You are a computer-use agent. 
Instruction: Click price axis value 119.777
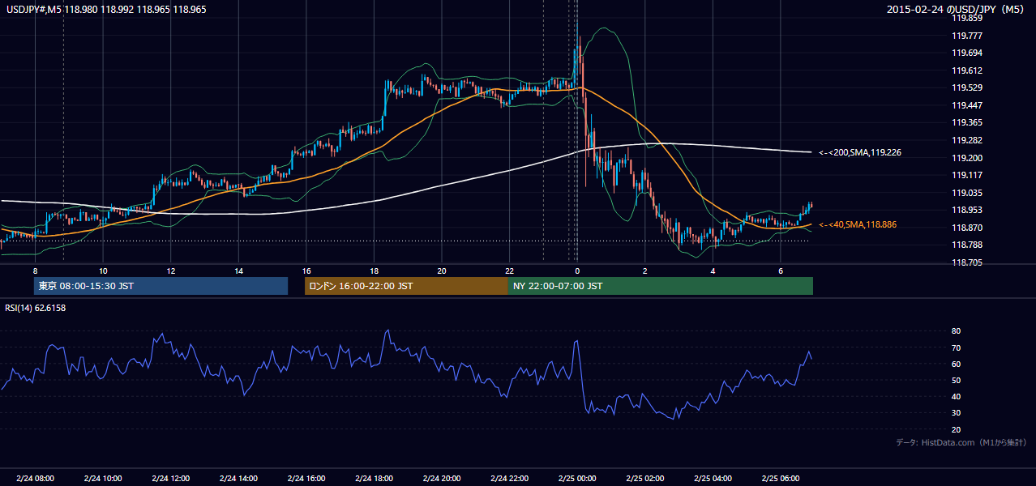point(967,36)
